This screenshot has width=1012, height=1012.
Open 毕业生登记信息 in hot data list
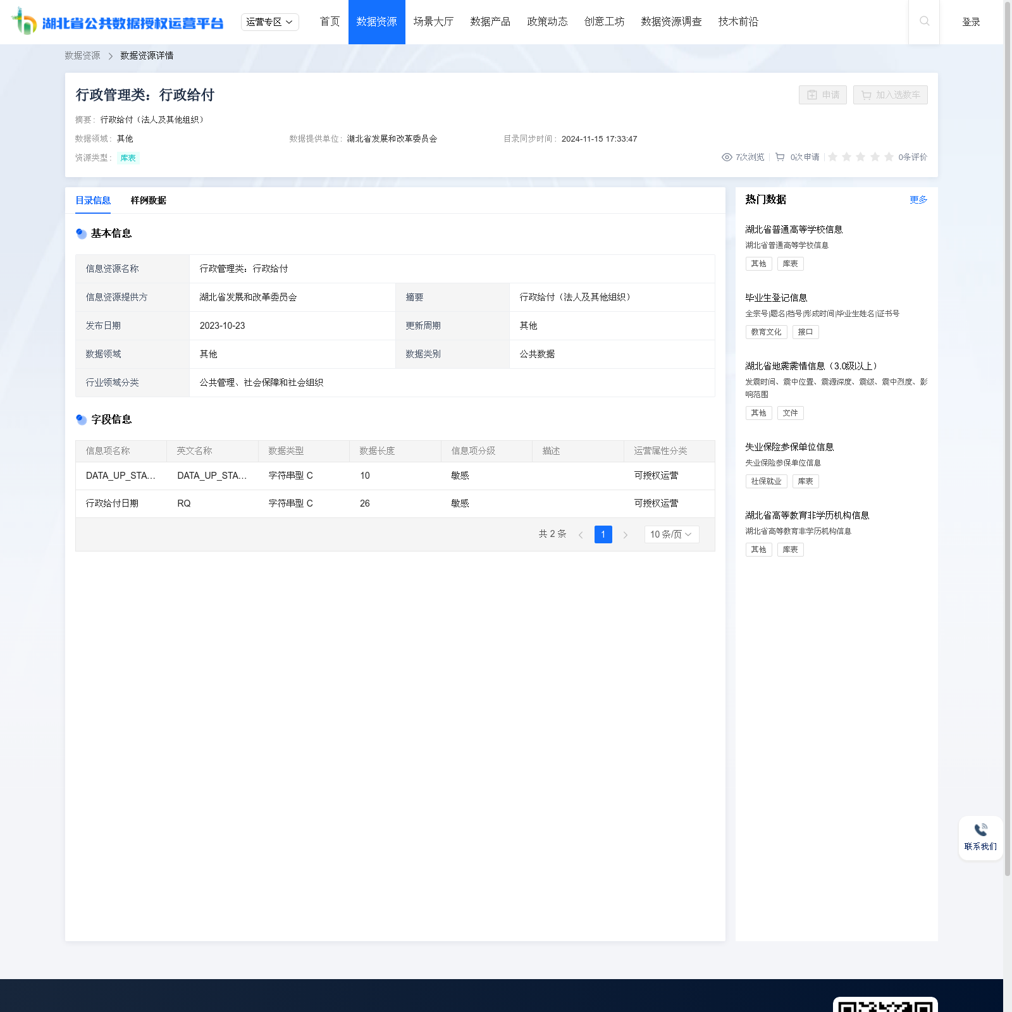pos(776,298)
